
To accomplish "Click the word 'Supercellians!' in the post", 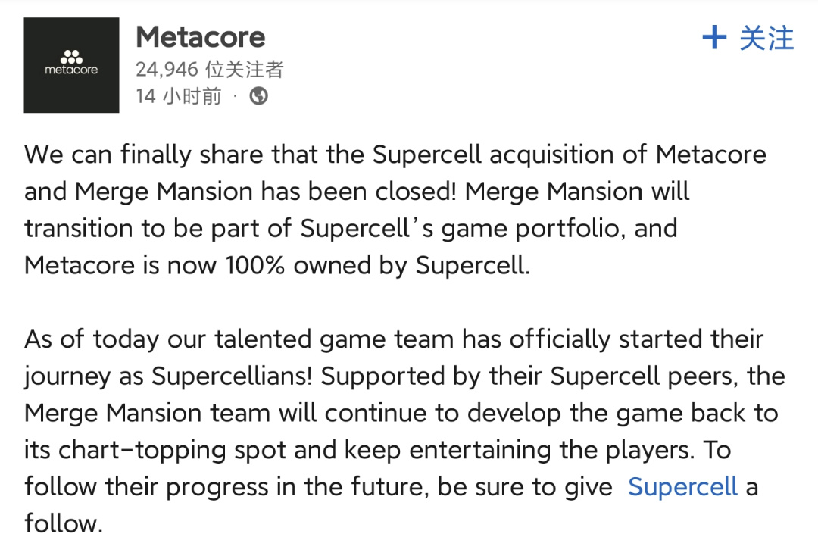I will coord(232,376).
